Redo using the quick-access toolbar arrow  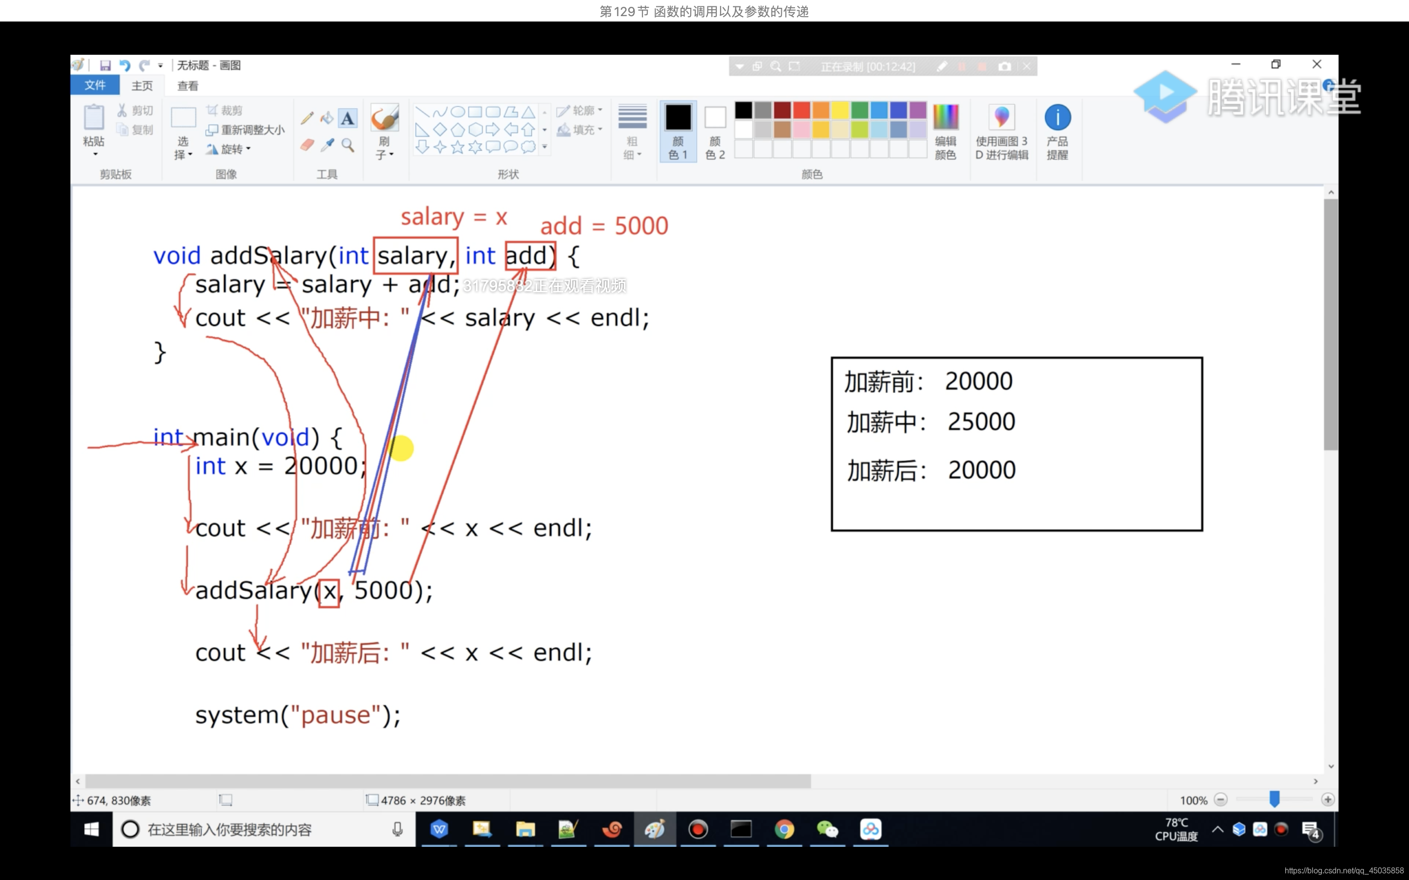[144, 65]
